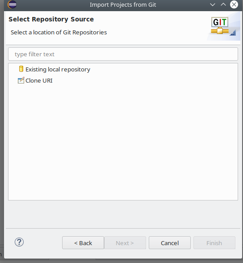243x263 pixels.
Task: Click the Import Projects from Git title text
Action: point(123,5)
